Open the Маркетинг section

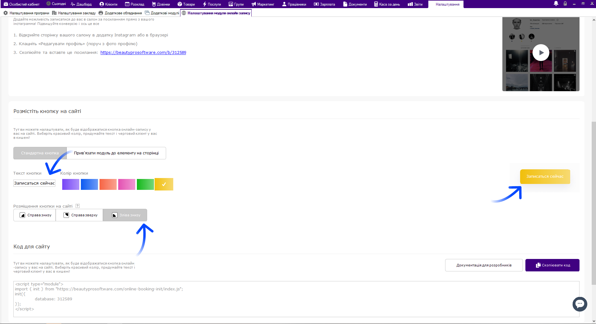[x=263, y=4]
